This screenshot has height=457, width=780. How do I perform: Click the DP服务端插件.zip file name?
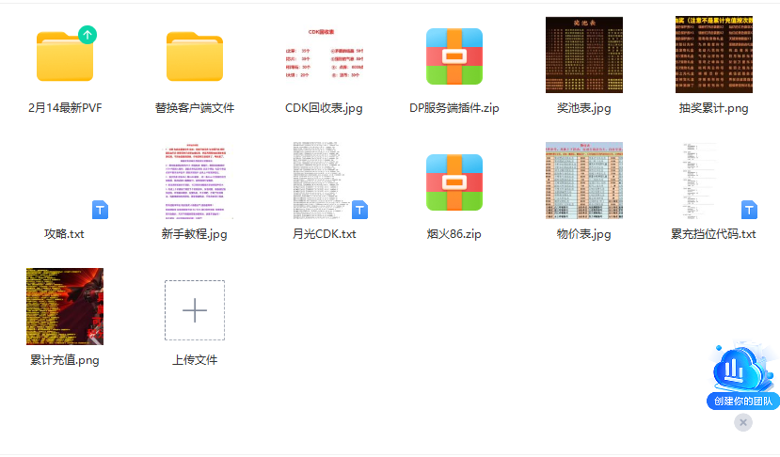click(x=454, y=108)
